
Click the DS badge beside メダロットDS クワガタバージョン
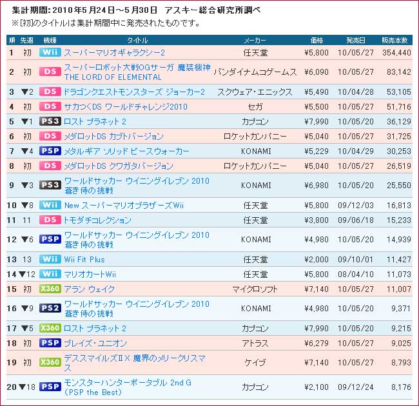pyautogui.click(x=50, y=166)
